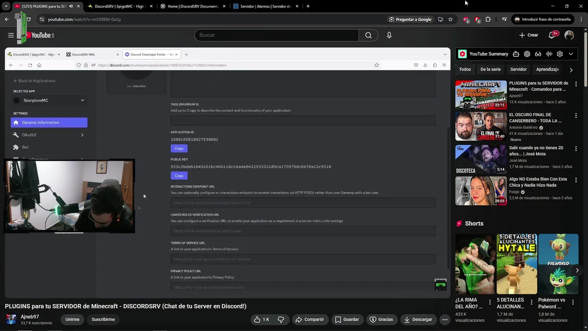This screenshot has width=588, height=331.
Task: Open the Chrome three-dot menu
Action: [582, 19]
